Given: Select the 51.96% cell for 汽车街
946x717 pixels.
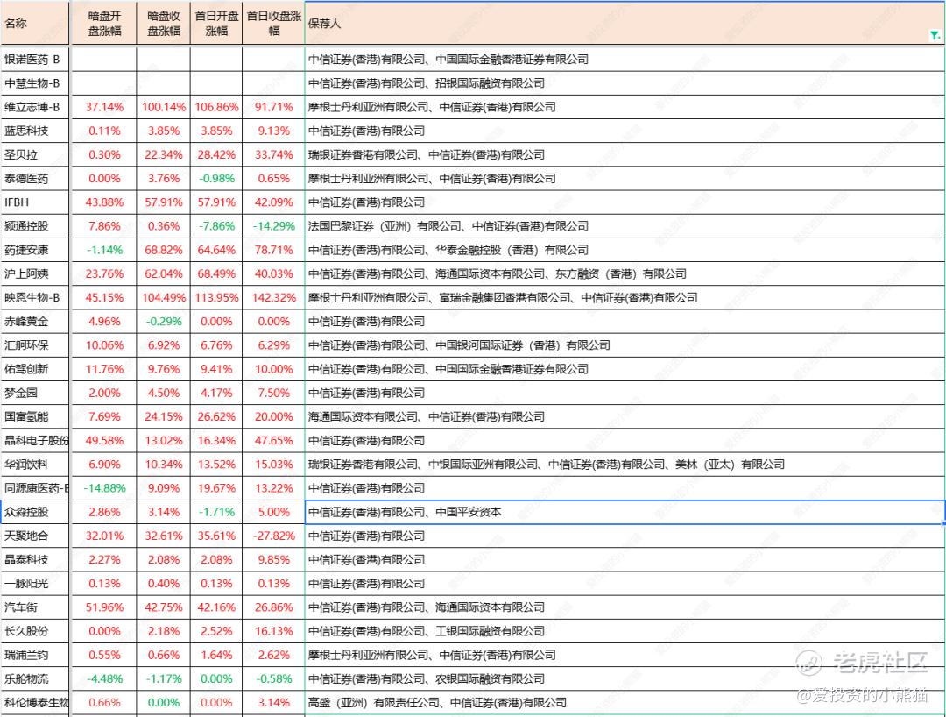Looking at the screenshot, I should tap(103, 607).
